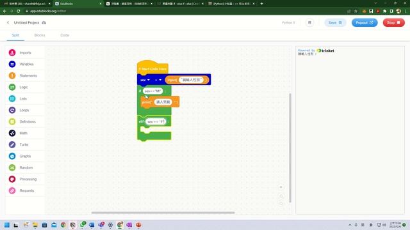The height and width of the screenshot is (230, 410).
Task: Switch to the EduBlocks browser tab
Action: pos(78,4)
